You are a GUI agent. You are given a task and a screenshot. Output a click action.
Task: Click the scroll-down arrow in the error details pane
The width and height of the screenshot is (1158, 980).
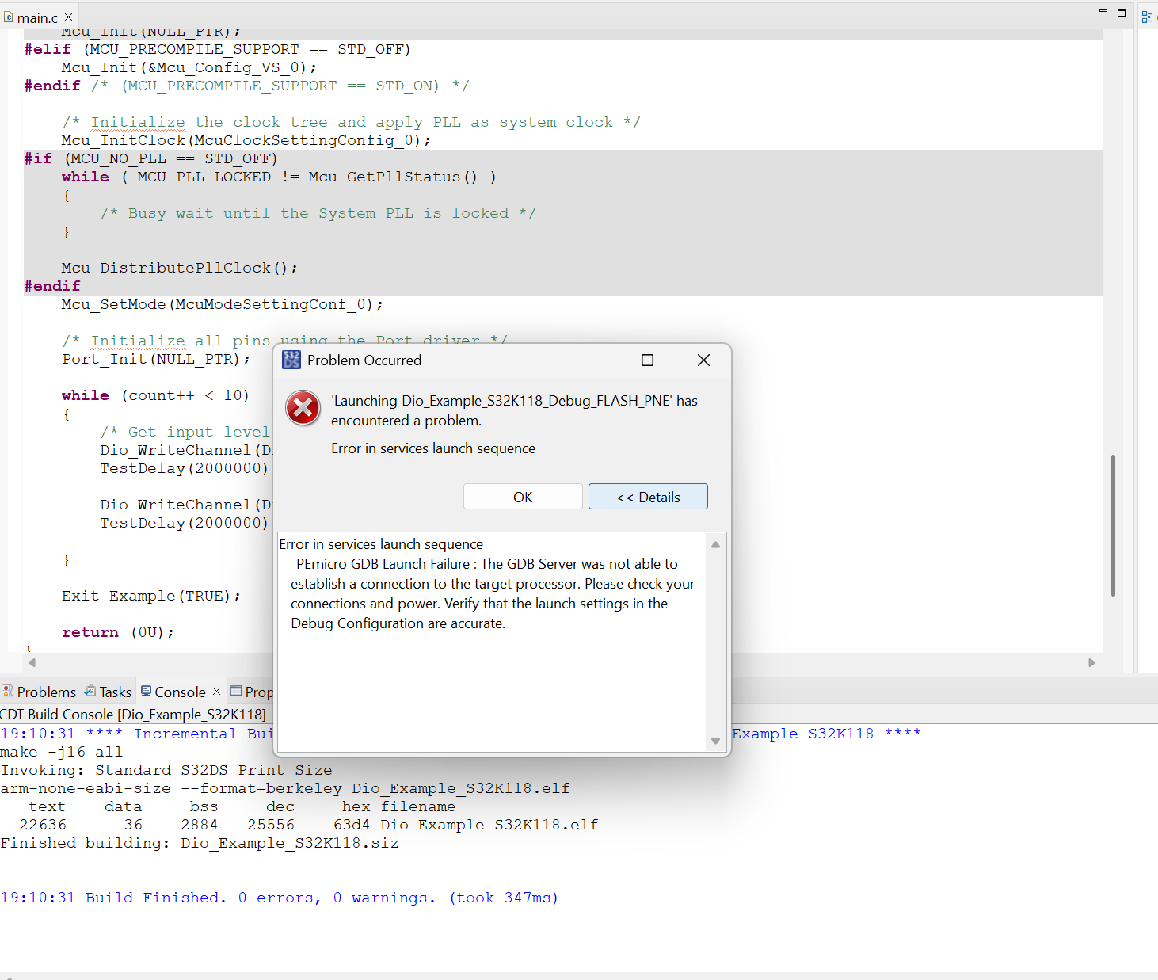pos(715,742)
